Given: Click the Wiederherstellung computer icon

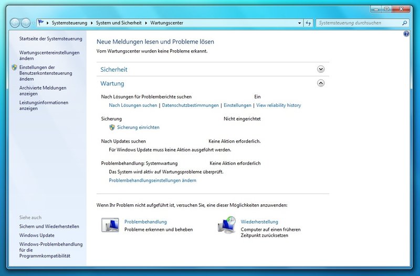Looking at the screenshot, I should click(x=226, y=225).
